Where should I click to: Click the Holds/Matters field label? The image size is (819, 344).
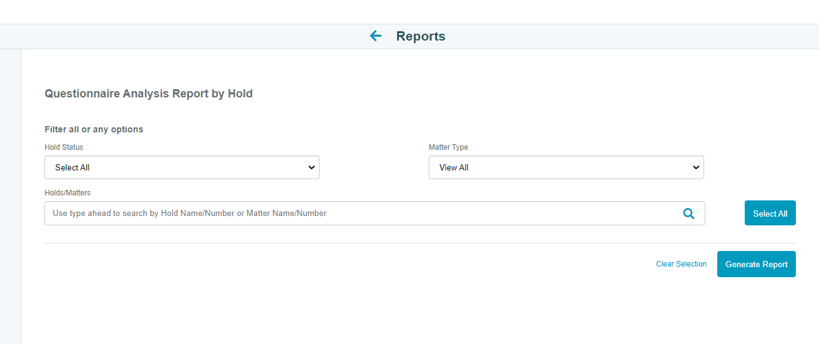coord(67,193)
